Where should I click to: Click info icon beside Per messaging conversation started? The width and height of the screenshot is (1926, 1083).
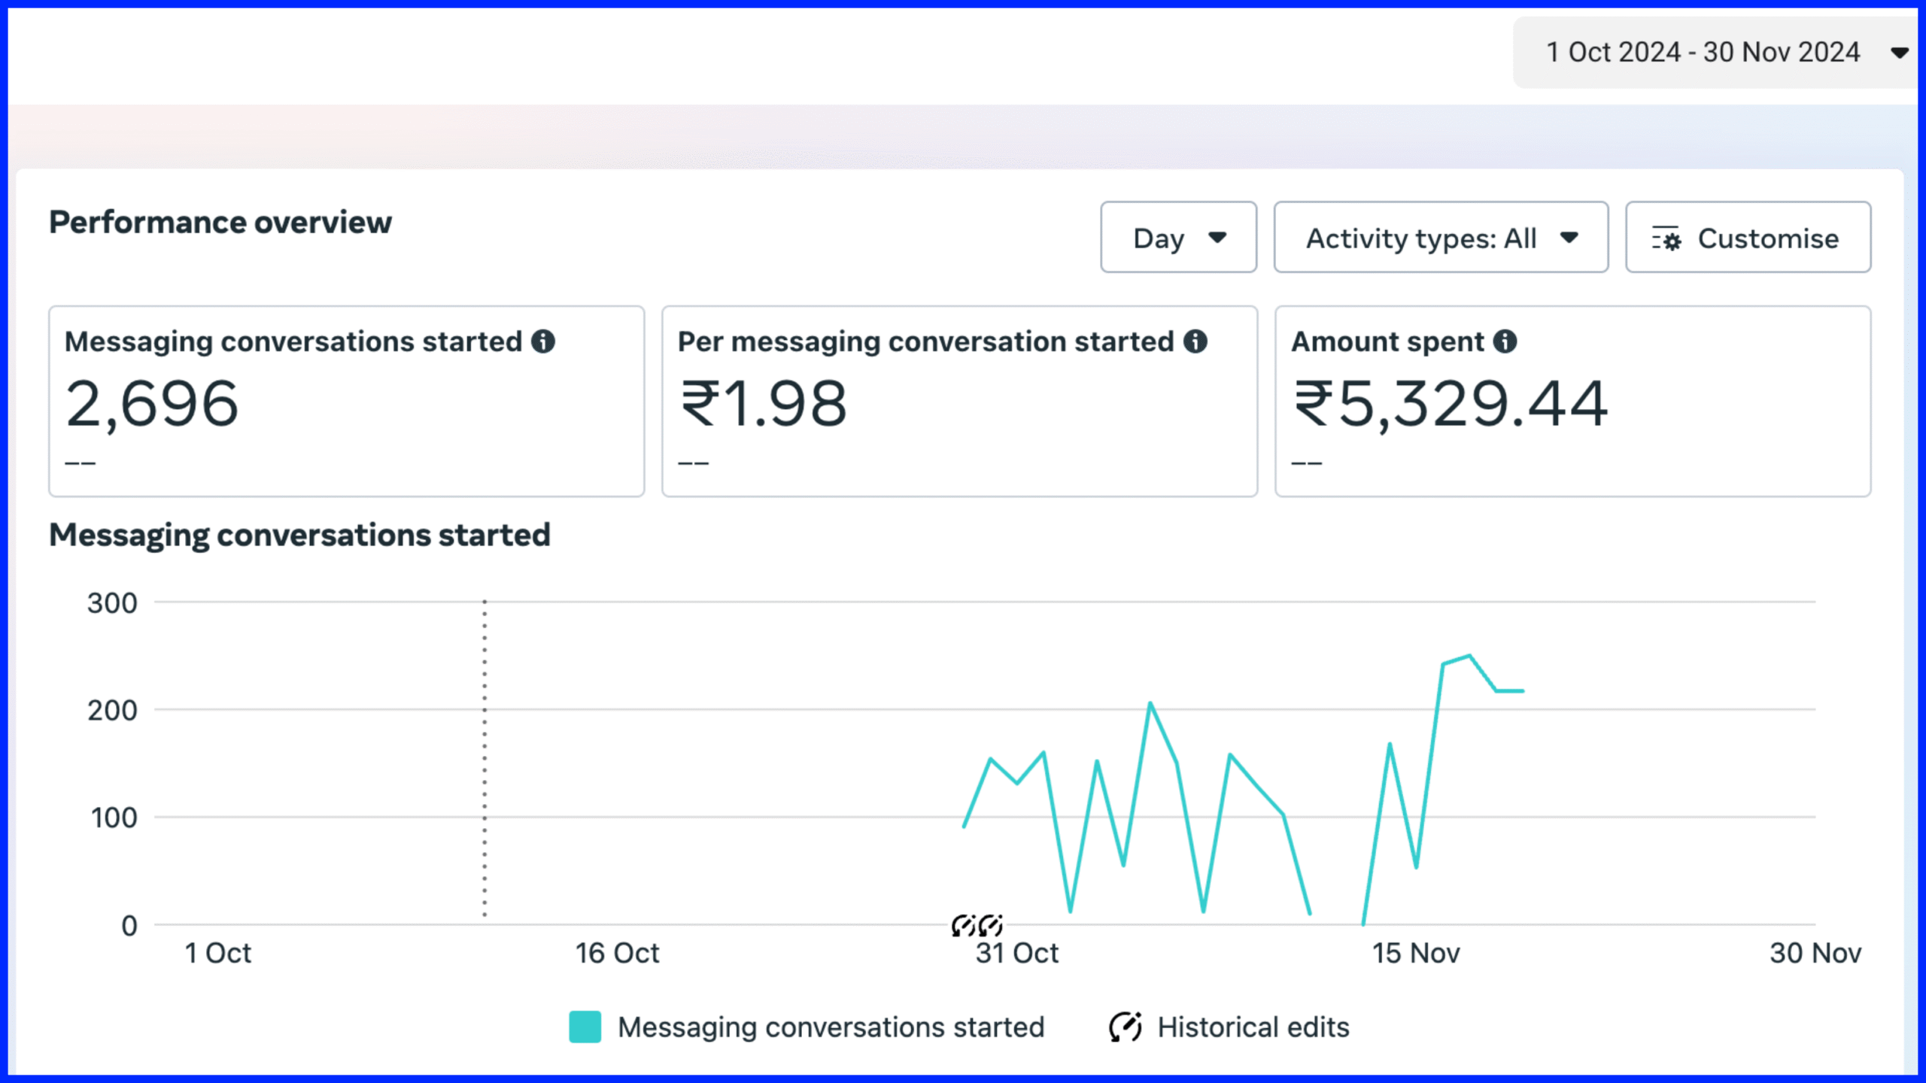point(1195,341)
